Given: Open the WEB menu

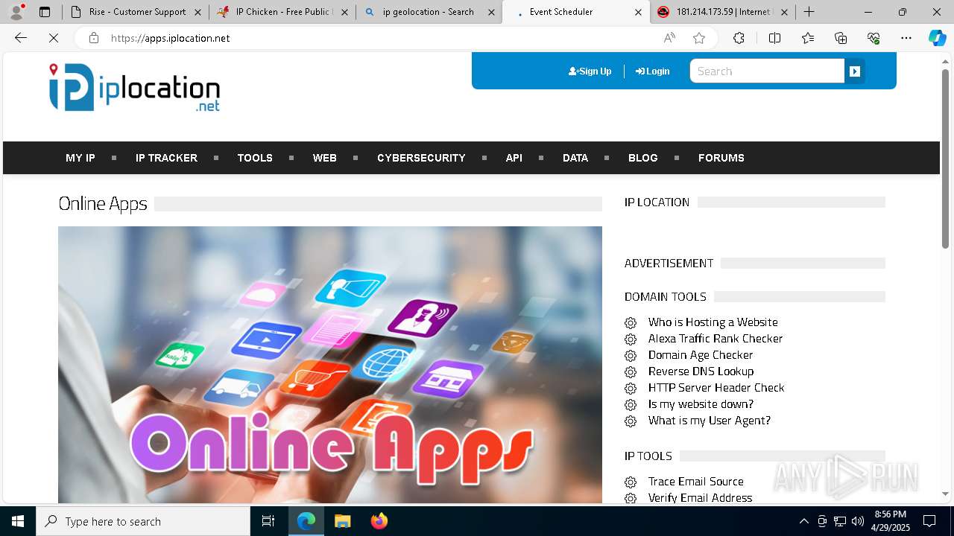Looking at the screenshot, I should coord(324,158).
